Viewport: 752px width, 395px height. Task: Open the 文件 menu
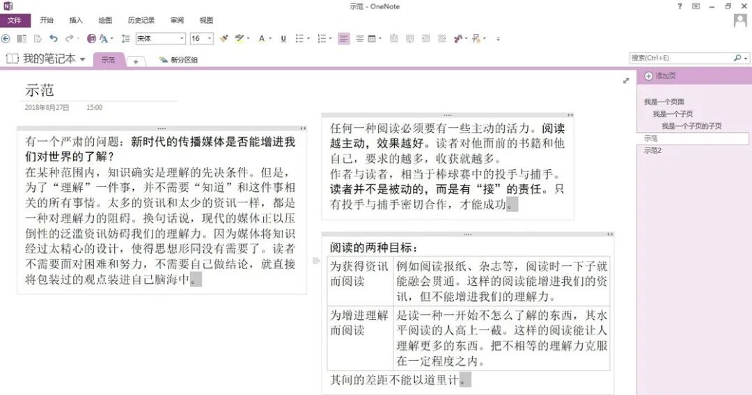(15, 20)
